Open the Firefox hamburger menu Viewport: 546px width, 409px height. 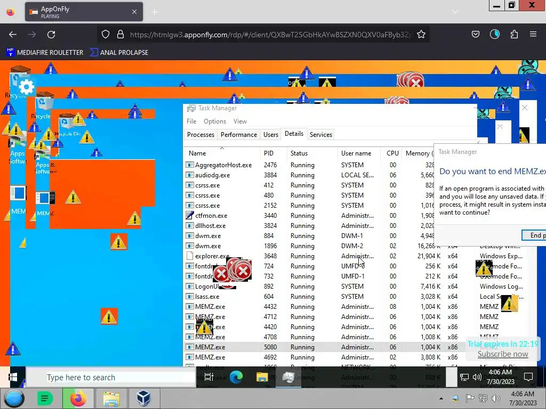[533, 34]
